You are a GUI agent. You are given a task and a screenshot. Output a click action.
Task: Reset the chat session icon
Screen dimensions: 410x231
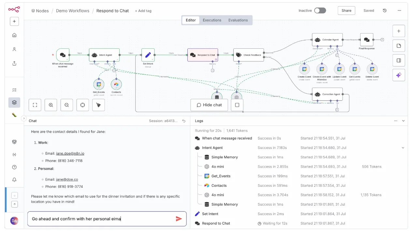pos(184,121)
